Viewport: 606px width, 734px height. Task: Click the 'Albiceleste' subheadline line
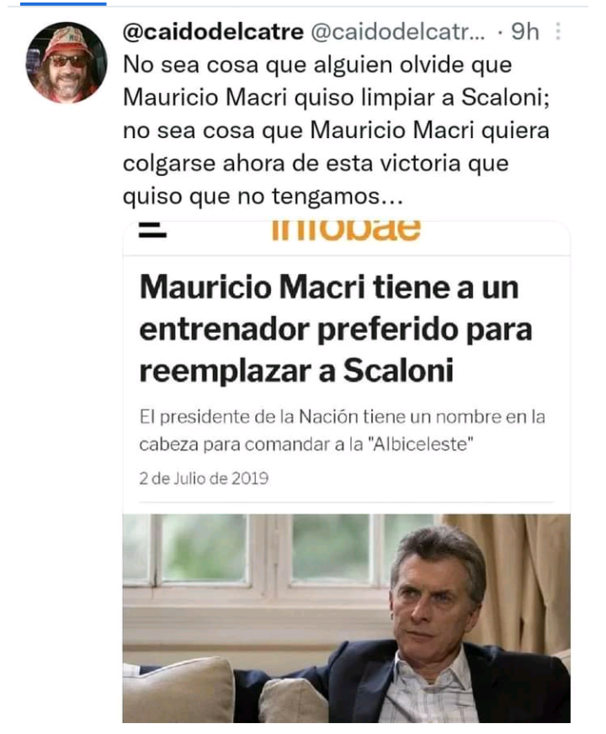click(306, 444)
